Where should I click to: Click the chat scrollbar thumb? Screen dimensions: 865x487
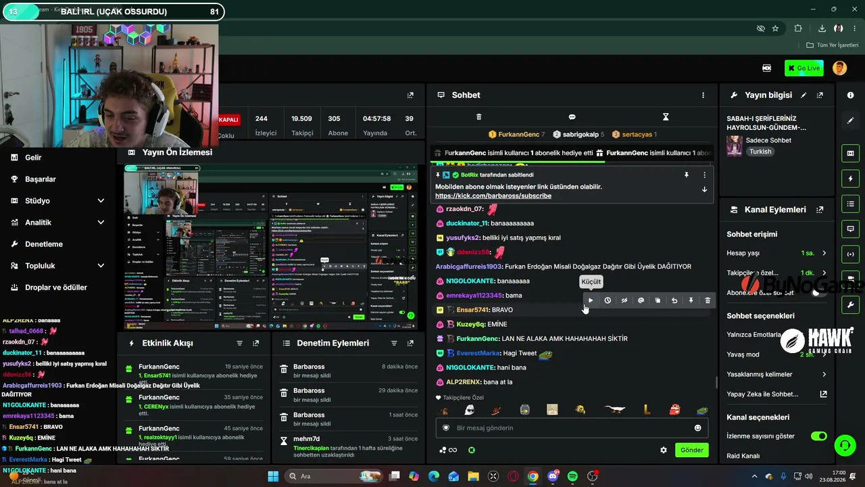tap(716, 383)
